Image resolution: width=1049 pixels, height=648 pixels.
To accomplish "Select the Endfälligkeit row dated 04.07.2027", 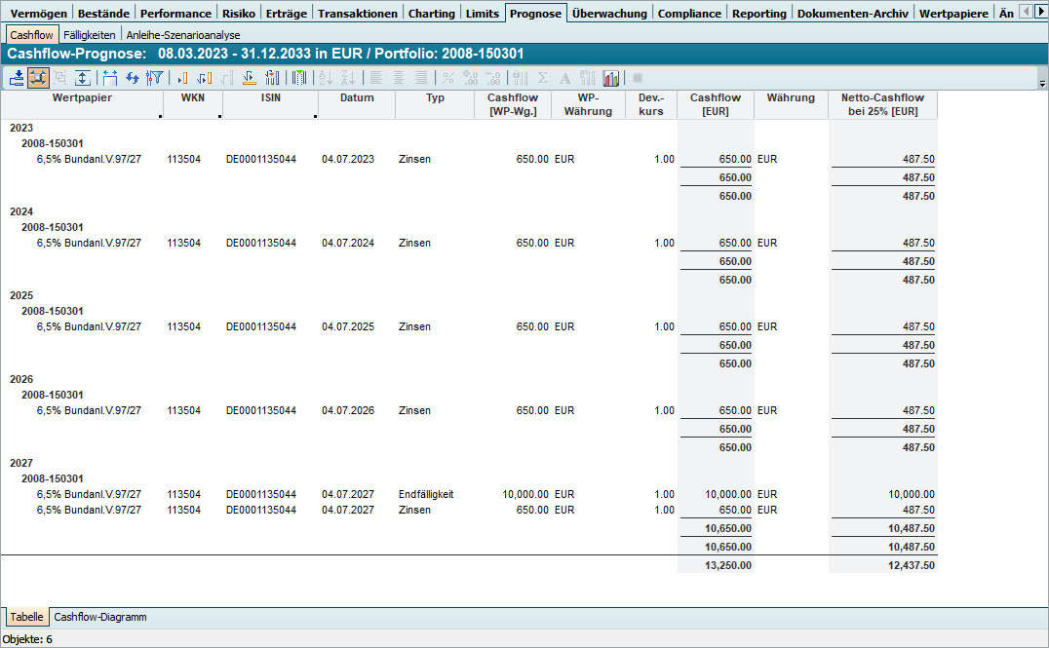I will click(426, 494).
